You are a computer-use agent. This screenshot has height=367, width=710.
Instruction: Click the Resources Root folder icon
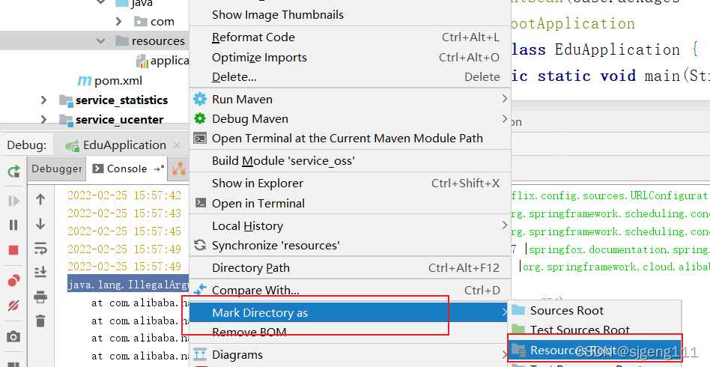(518, 349)
